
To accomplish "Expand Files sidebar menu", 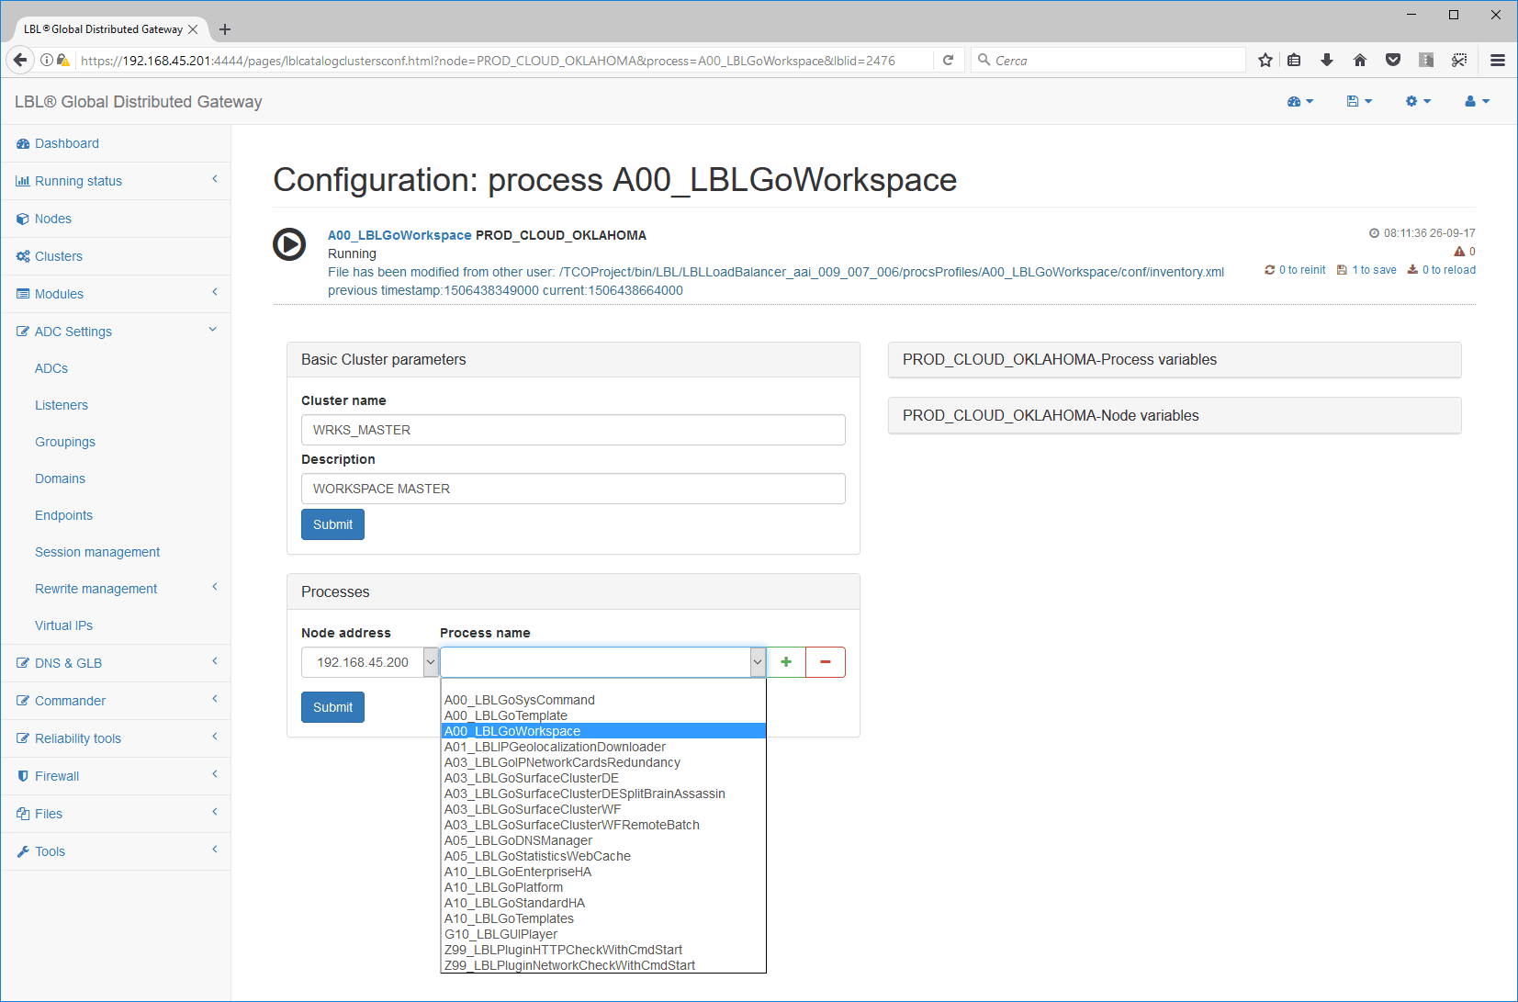I will click(x=116, y=814).
